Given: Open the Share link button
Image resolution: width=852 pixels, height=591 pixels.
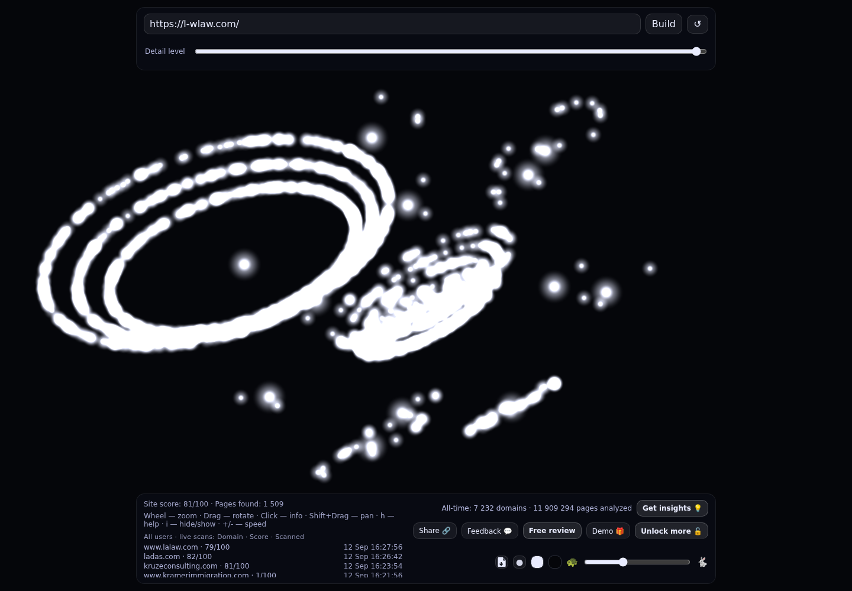Looking at the screenshot, I should (x=435, y=531).
